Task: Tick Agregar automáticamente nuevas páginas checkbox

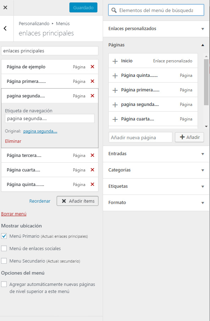Action: [4, 284]
